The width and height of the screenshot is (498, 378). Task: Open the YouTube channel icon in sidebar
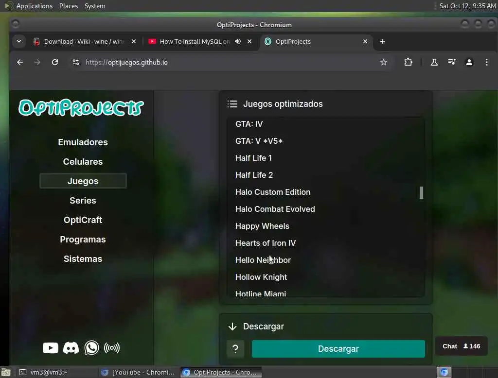point(51,348)
